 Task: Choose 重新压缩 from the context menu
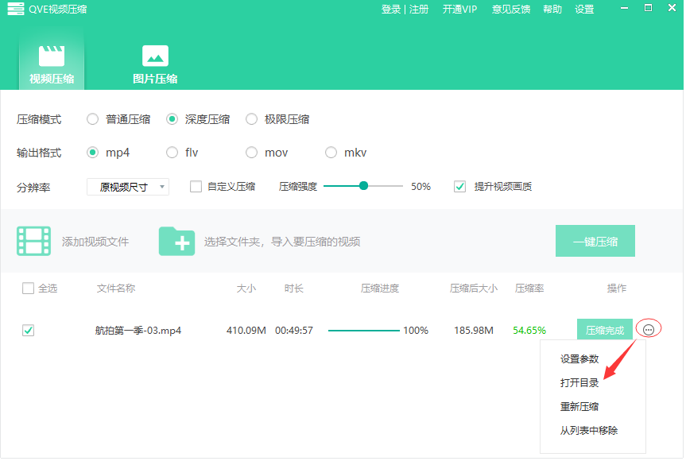pos(579,406)
